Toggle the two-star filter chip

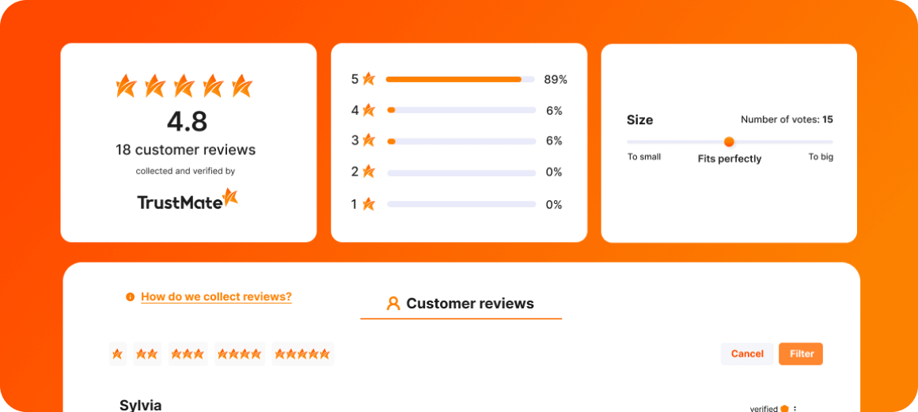pos(147,354)
